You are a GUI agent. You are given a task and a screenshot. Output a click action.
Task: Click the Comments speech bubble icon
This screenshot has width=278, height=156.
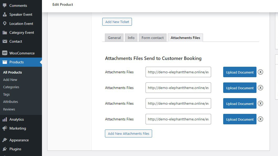pos(5,5)
